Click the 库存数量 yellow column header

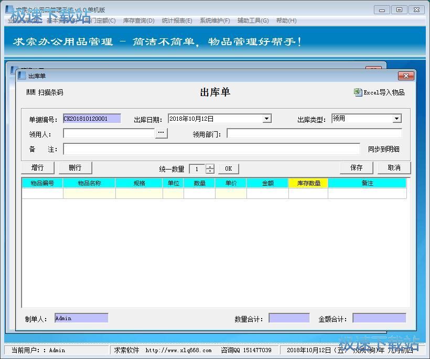click(x=308, y=183)
